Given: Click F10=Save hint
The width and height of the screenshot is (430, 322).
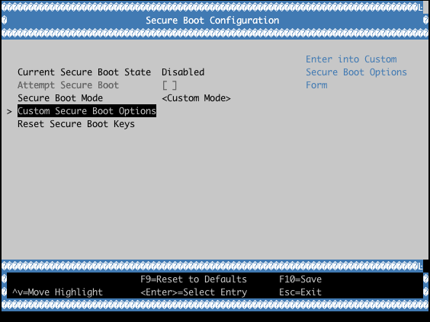Looking at the screenshot, I should pyautogui.click(x=300, y=279).
